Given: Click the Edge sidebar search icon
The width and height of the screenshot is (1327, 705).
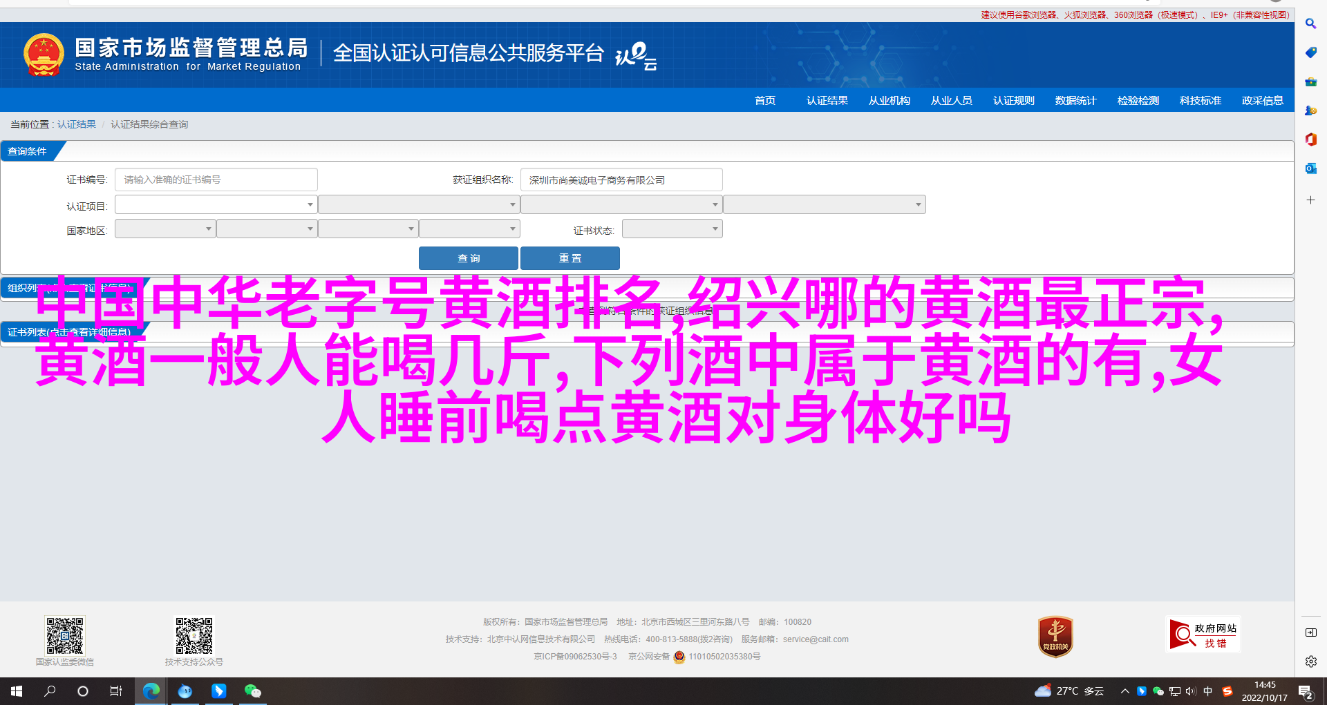Looking at the screenshot, I should (1310, 23).
